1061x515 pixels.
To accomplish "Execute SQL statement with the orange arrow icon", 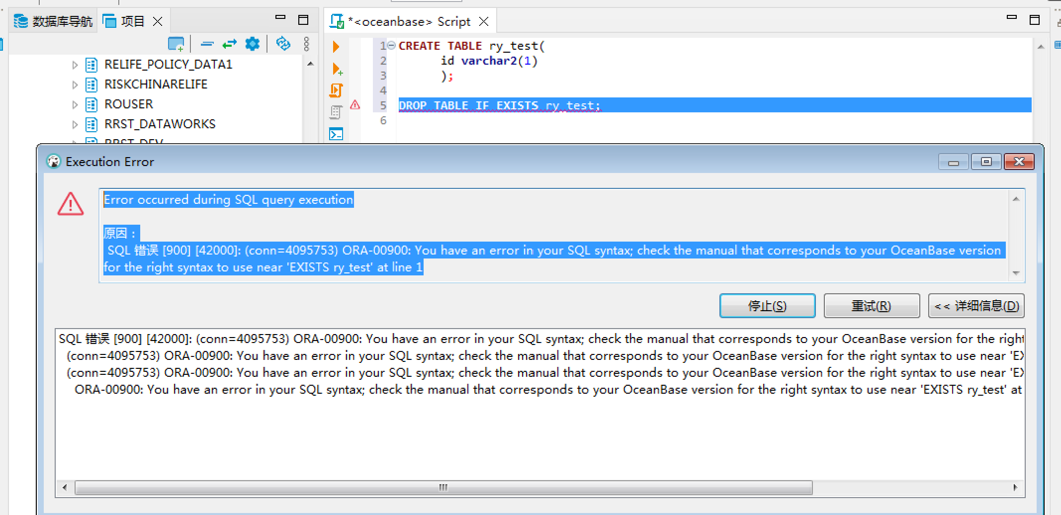I will [336, 47].
